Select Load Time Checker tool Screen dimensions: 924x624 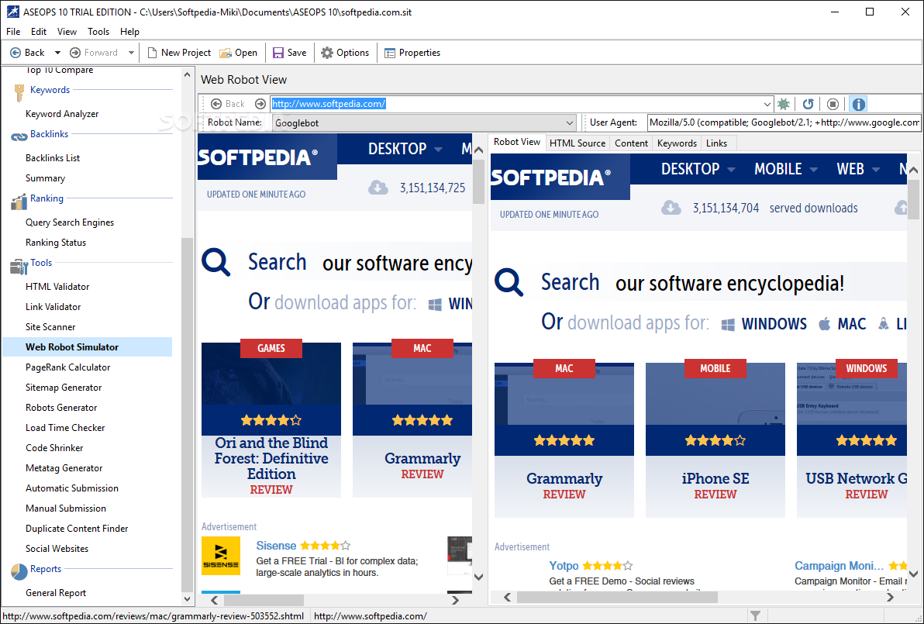(65, 427)
